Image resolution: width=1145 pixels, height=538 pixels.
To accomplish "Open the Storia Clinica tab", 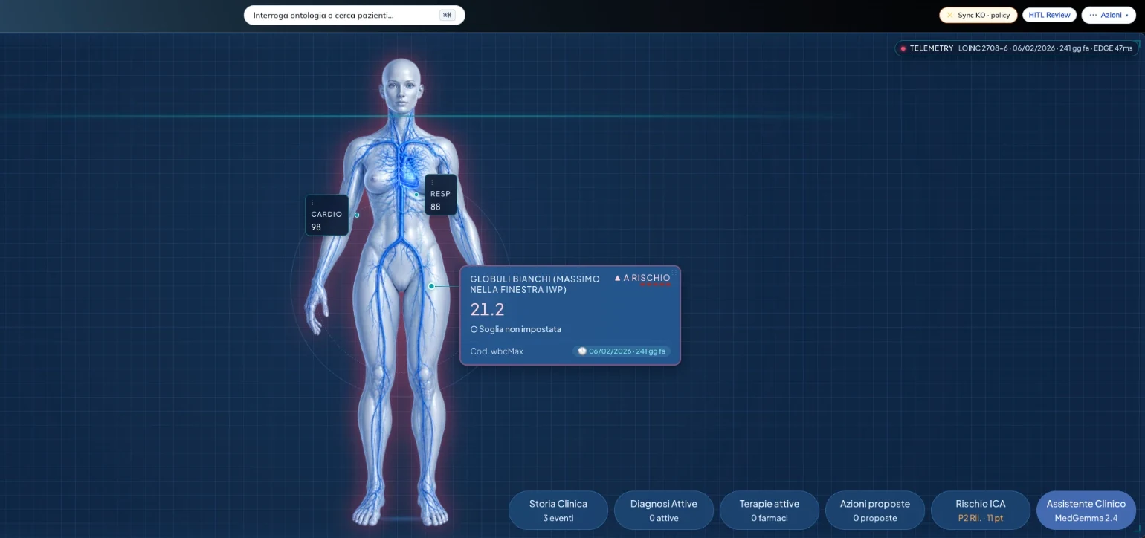I will [558, 510].
